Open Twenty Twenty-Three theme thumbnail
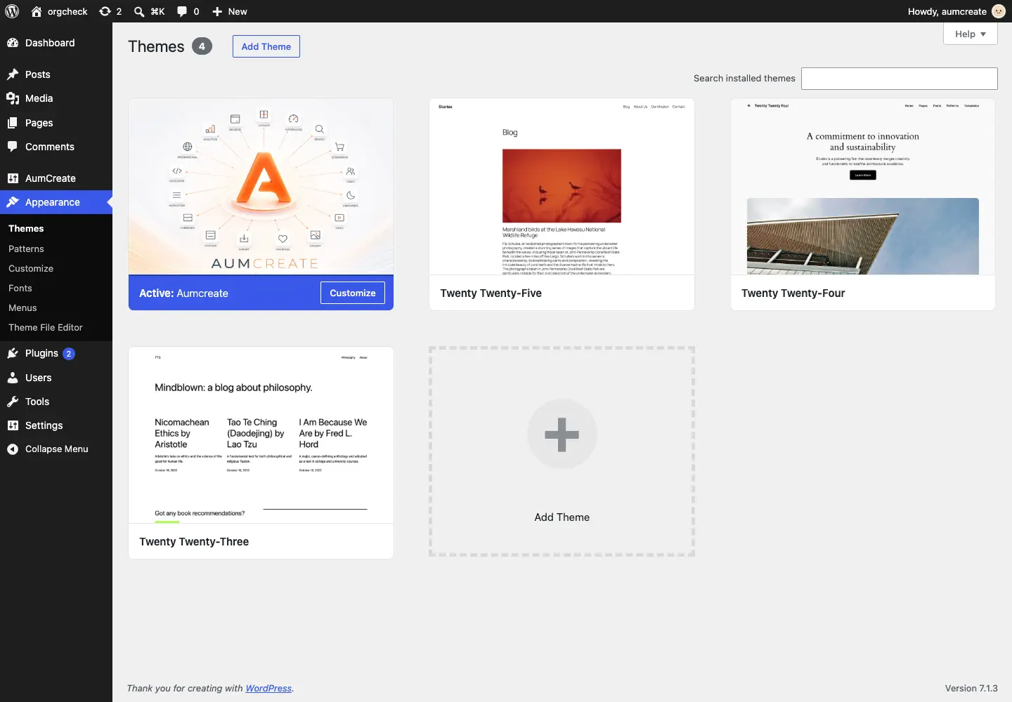Viewport: 1012px width, 702px height. (x=261, y=435)
